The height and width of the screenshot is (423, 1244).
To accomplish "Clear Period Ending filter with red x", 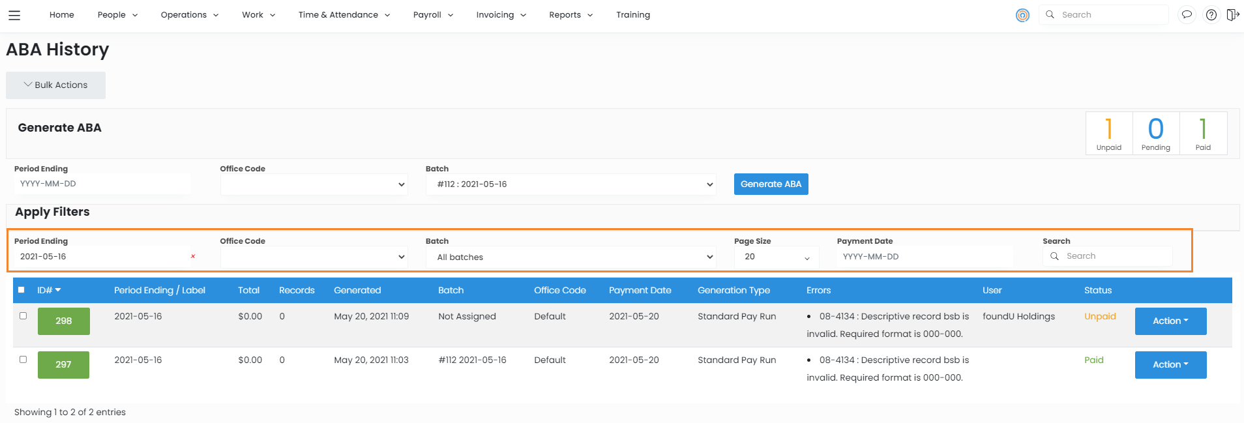I will [x=193, y=257].
